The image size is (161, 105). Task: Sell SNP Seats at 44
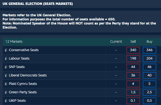(x=133, y=67)
